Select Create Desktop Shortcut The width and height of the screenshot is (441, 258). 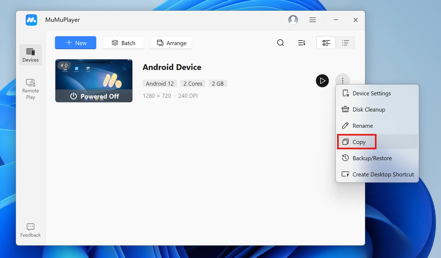tap(377, 174)
